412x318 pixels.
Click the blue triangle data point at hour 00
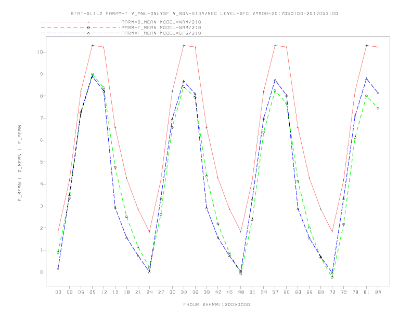click(58, 269)
